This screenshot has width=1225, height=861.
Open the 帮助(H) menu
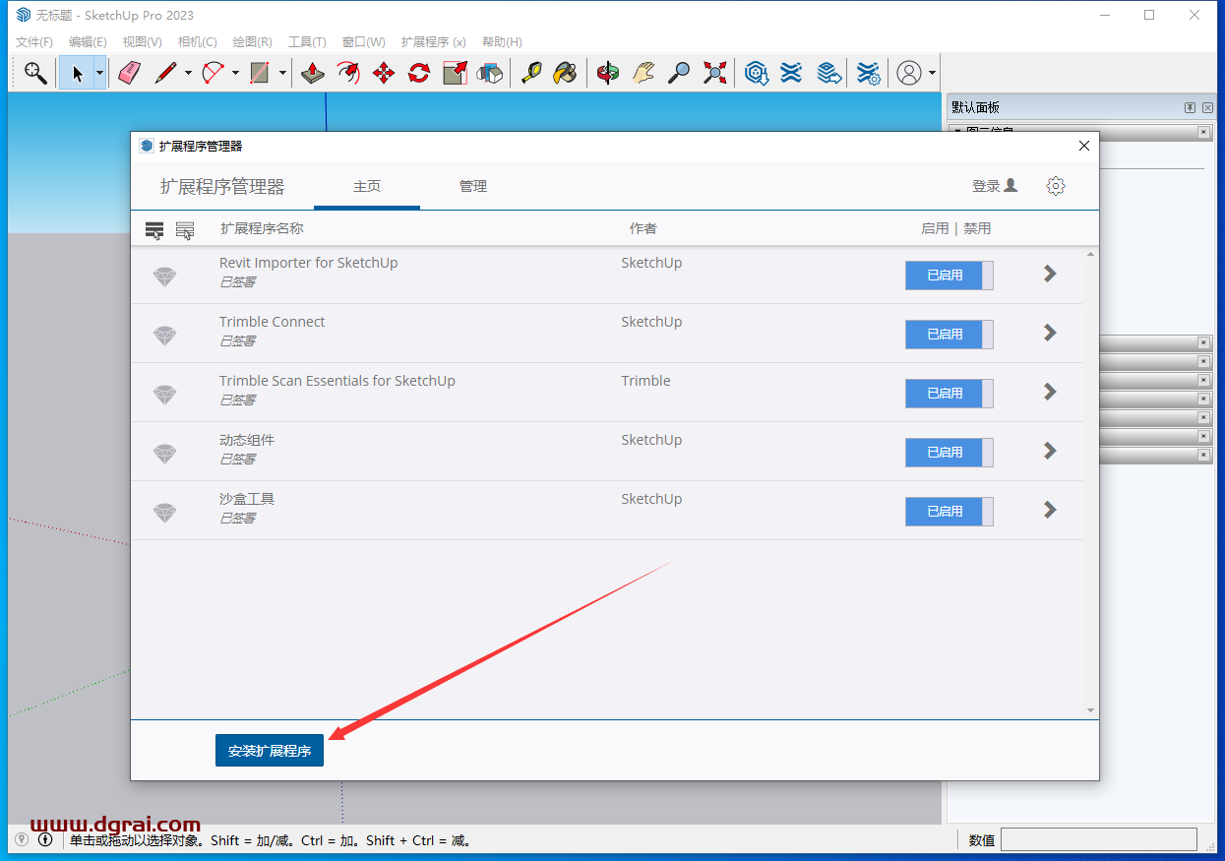pos(502,42)
